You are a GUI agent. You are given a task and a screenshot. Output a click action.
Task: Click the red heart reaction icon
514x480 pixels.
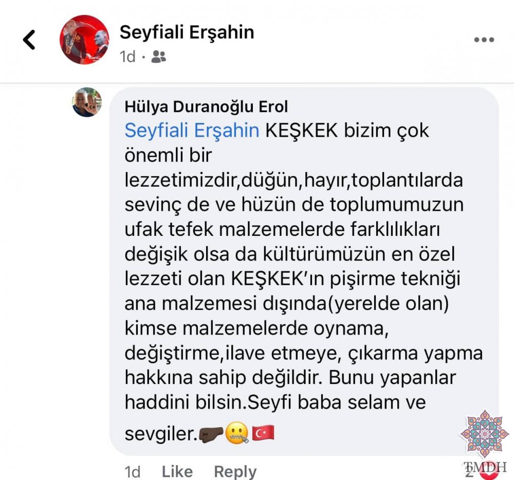(x=489, y=472)
